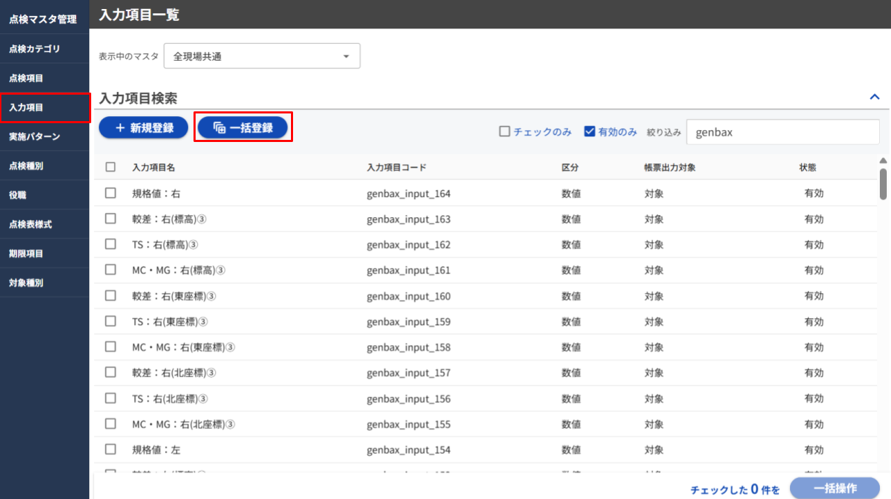This screenshot has height=499, width=891.
Task: Open the 期限項目 section
Action: point(45,253)
